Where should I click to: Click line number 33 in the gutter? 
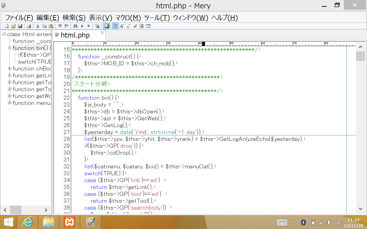(x=67, y=173)
